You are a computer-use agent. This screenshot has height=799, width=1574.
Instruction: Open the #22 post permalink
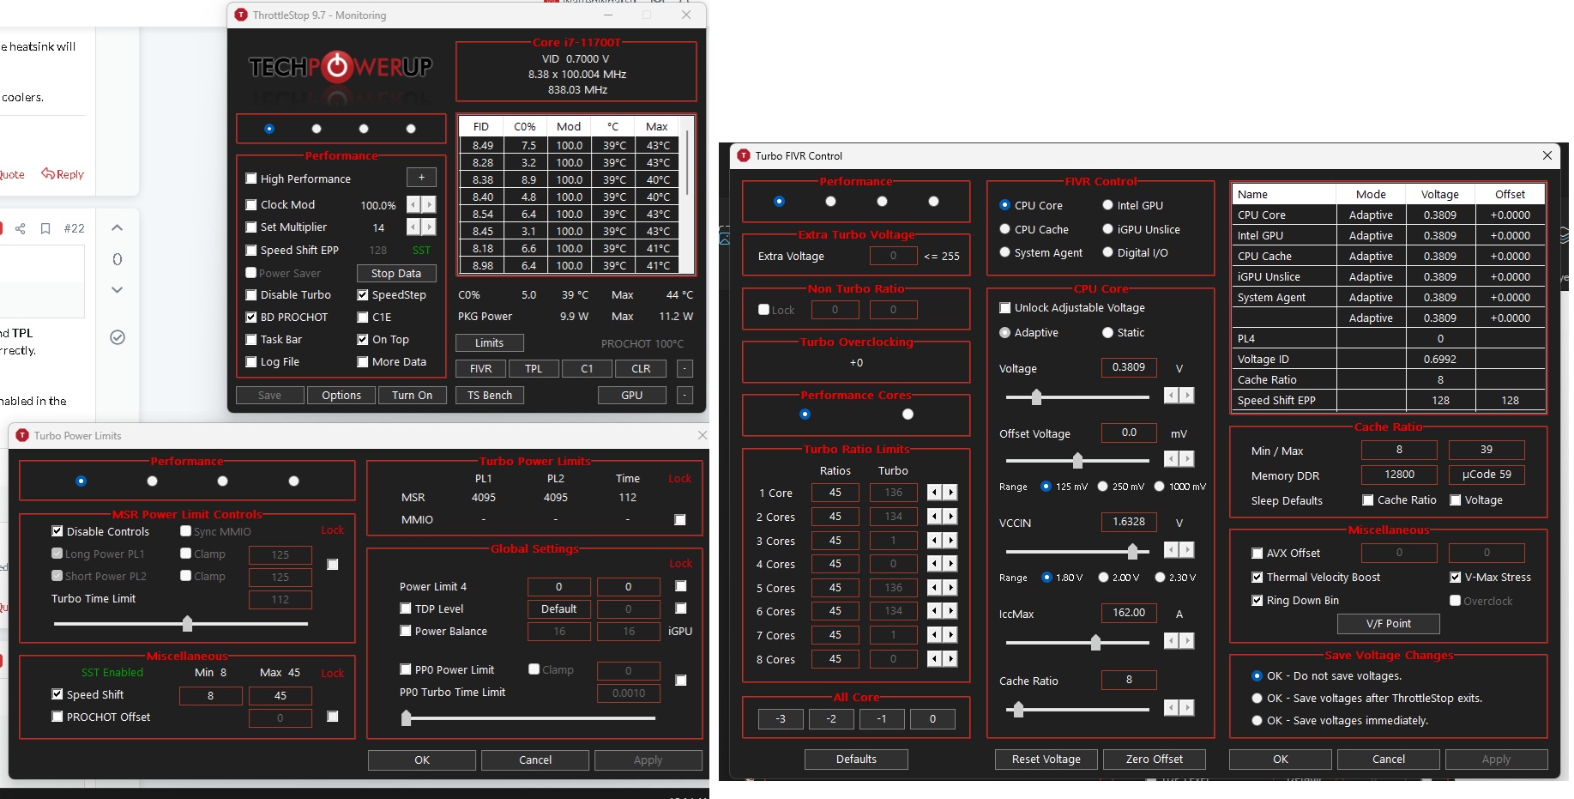(x=75, y=228)
